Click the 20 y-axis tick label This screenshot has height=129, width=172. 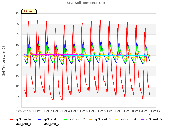pos(17,66)
